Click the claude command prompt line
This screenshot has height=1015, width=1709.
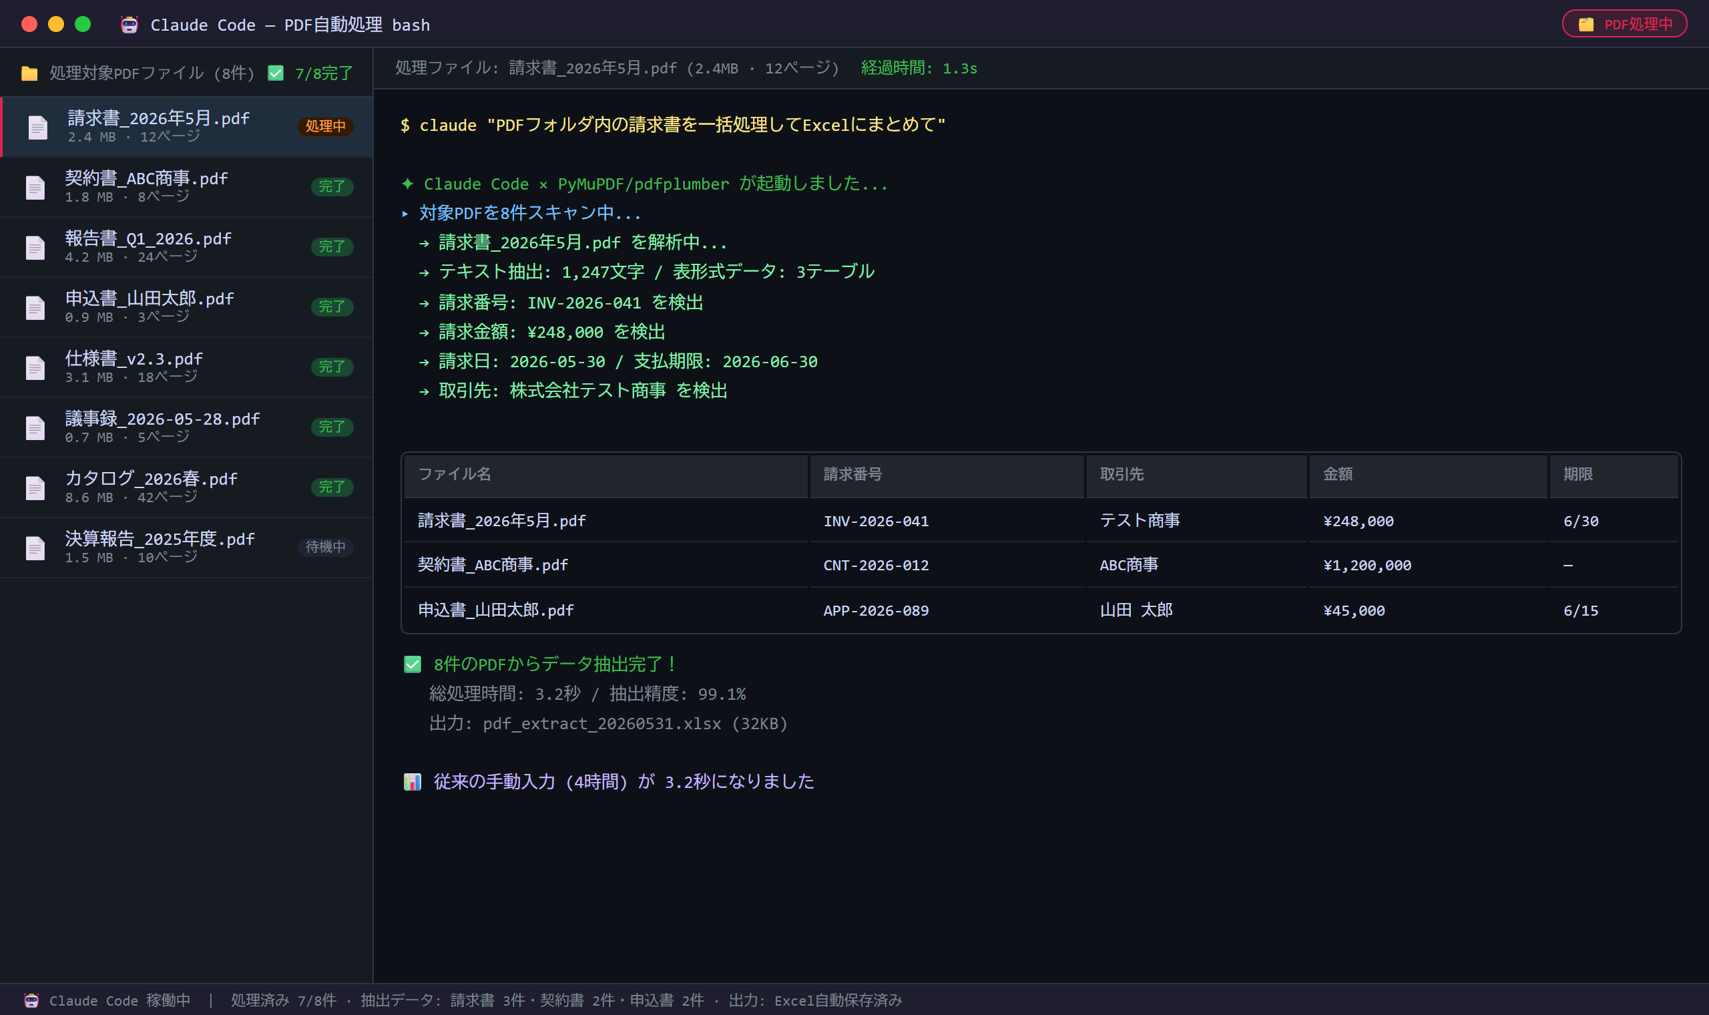coord(673,125)
